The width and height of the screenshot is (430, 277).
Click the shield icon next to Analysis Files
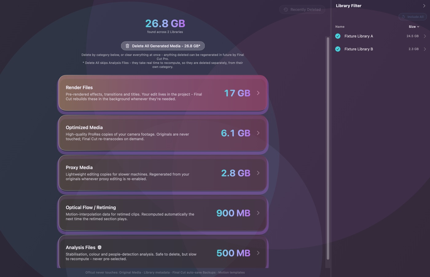(x=100, y=247)
